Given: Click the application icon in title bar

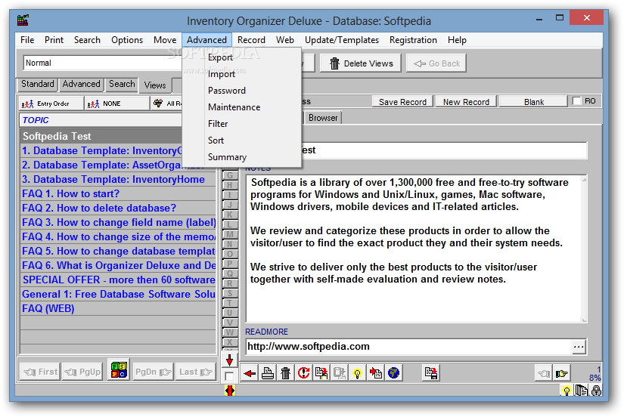Looking at the screenshot, I should [23, 20].
